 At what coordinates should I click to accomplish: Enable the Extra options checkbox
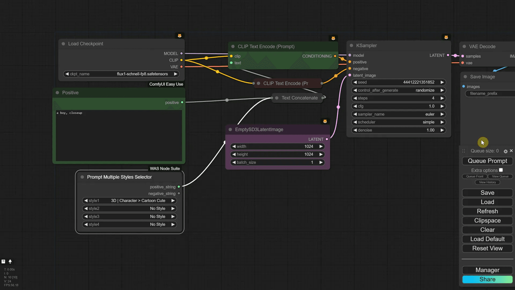click(501, 170)
